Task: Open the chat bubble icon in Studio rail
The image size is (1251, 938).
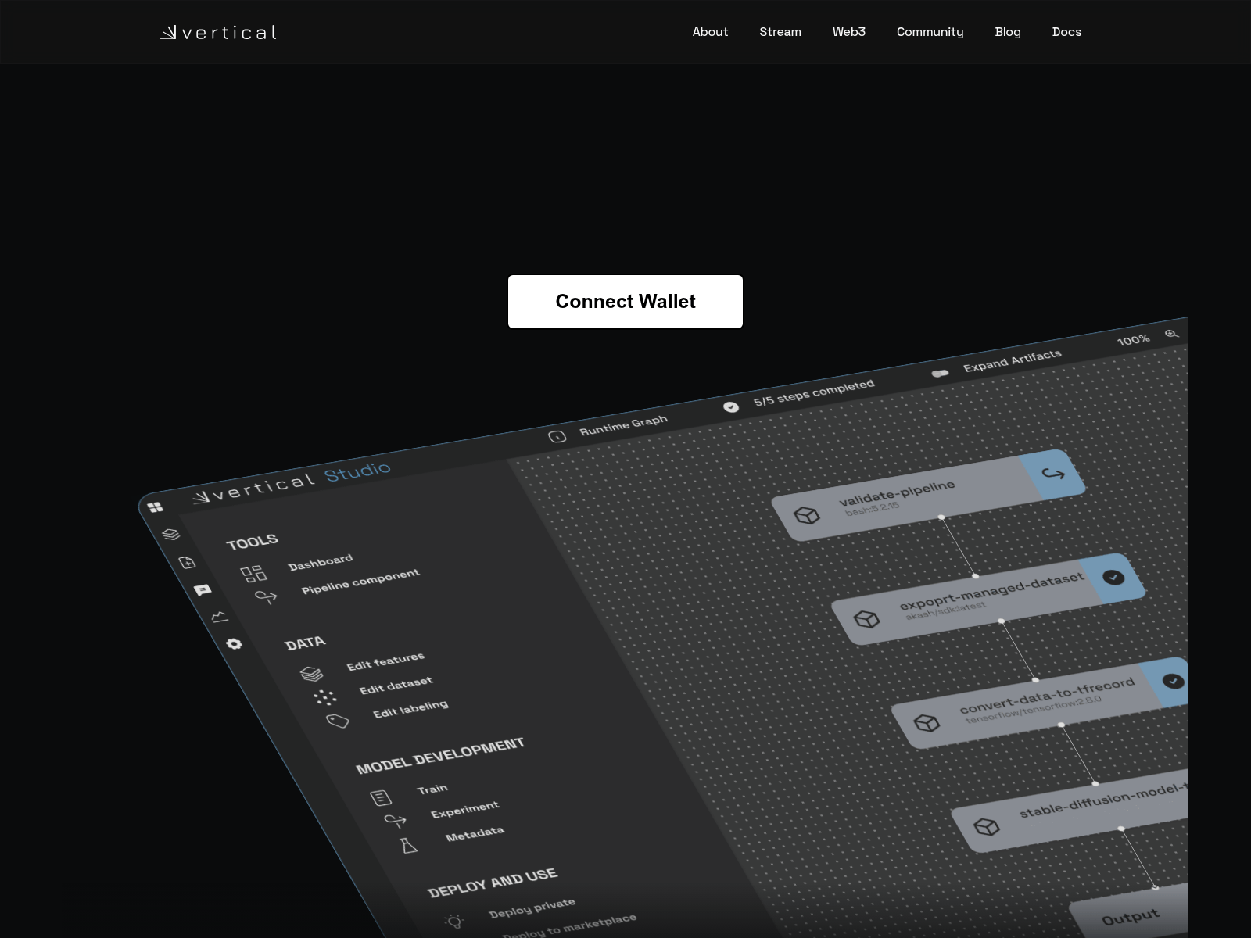Action: pyautogui.click(x=203, y=589)
